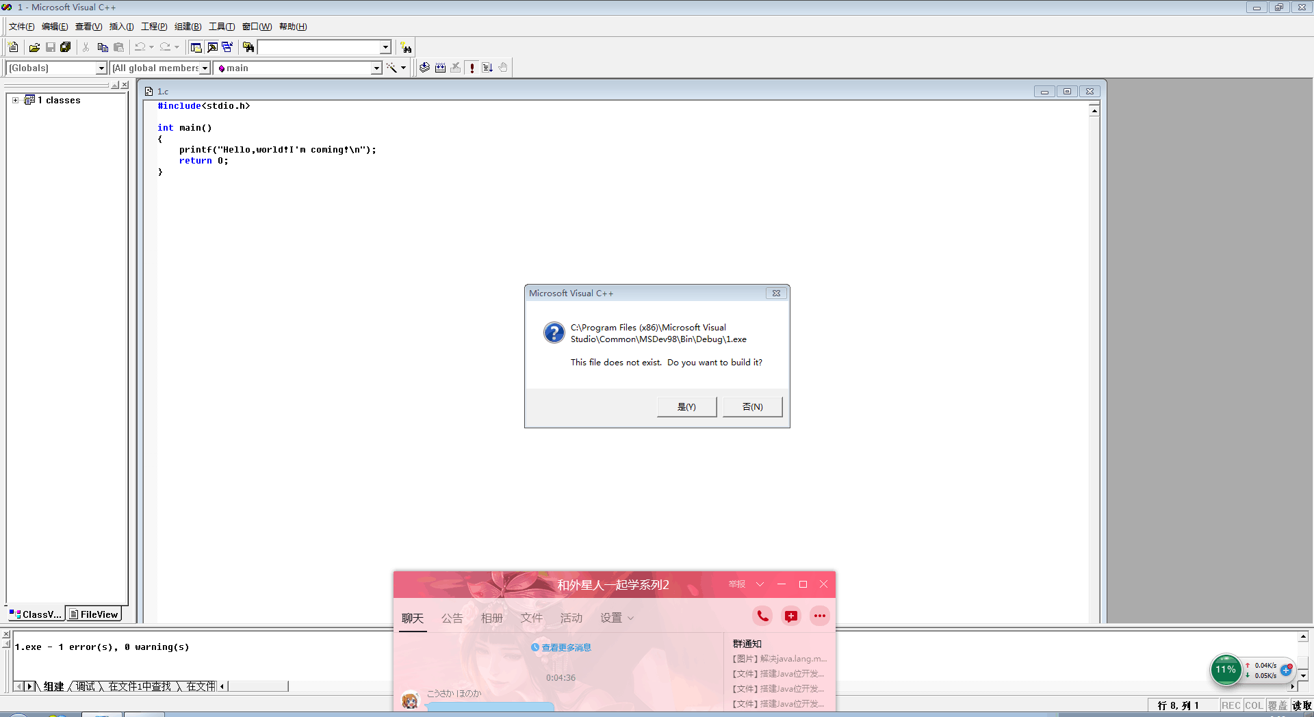Open the Find combo box dropdown arrow
This screenshot has width=1314, height=717.
(x=385, y=47)
